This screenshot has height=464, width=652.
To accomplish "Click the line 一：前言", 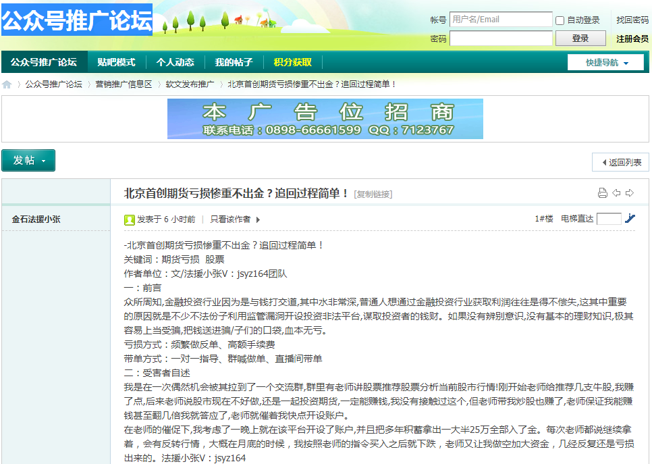I will 142,288.
